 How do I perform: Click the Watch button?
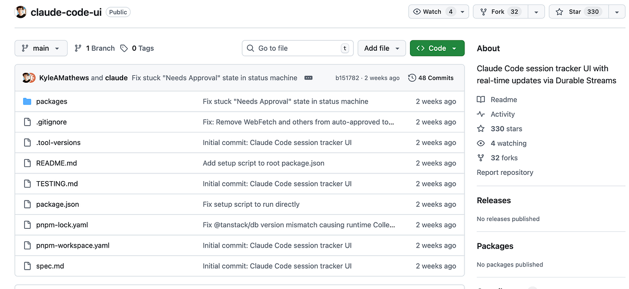[433, 12]
